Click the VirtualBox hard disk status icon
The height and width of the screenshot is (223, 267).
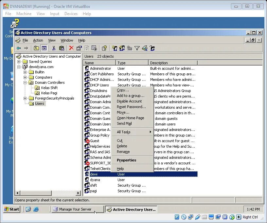[x=177, y=217]
